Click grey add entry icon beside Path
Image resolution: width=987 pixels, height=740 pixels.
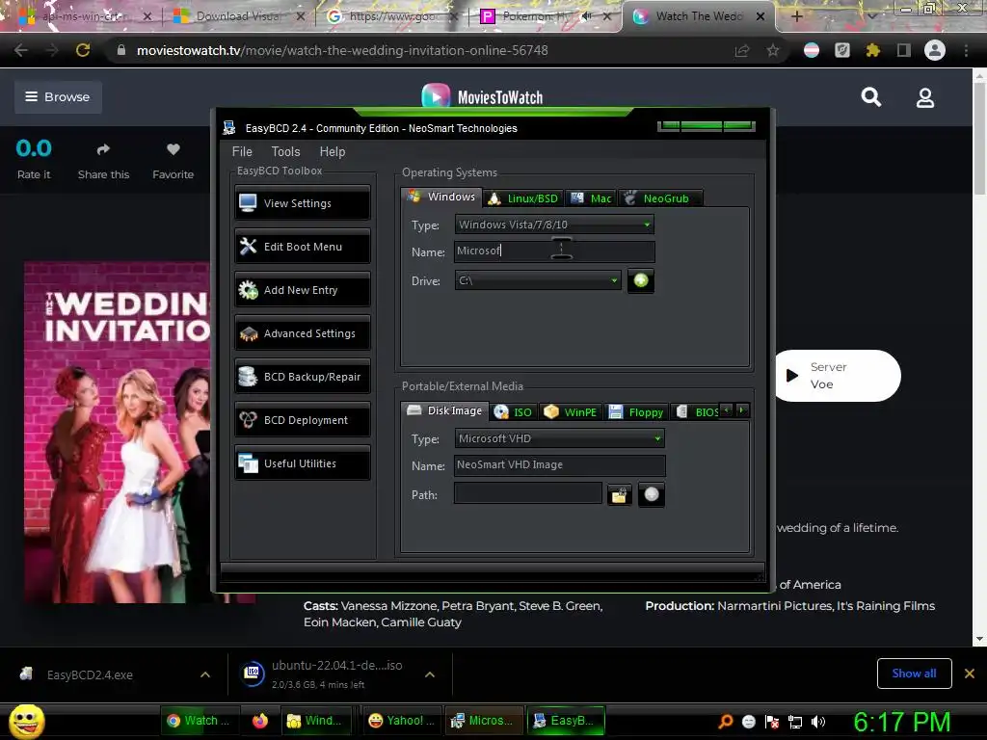[652, 494]
